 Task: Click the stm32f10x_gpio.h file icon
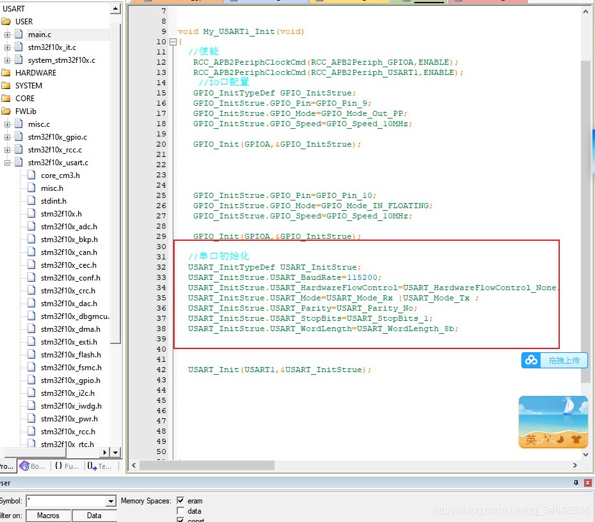[32, 380]
